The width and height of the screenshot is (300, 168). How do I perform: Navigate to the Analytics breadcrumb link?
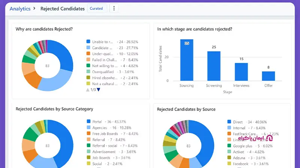(x=20, y=9)
